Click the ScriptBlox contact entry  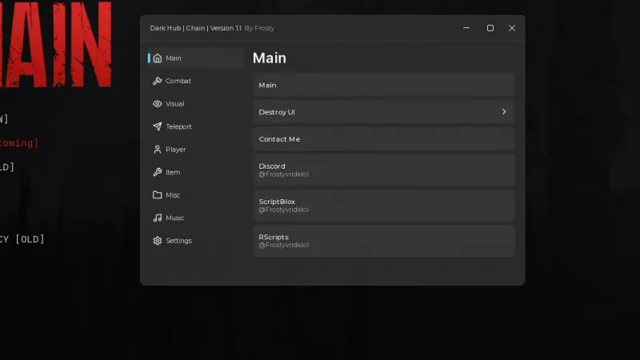(x=384, y=206)
